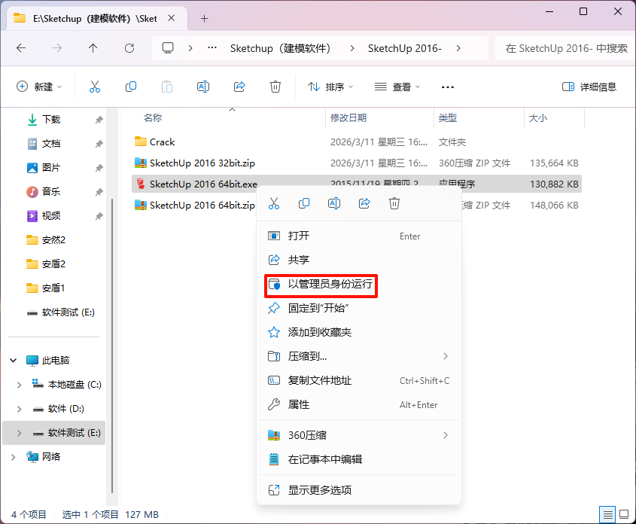Open the 安盾2 folder in sidebar

[53, 264]
